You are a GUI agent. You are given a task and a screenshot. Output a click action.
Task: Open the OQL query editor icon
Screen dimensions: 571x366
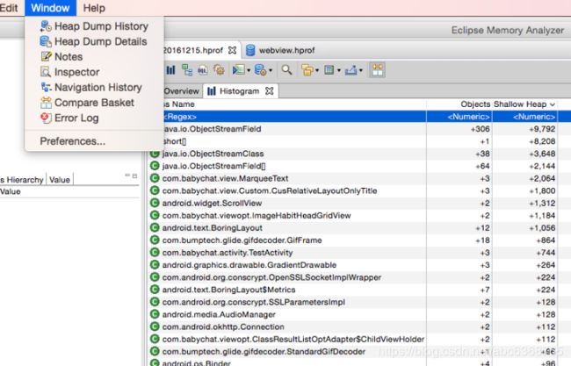tap(203, 70)
